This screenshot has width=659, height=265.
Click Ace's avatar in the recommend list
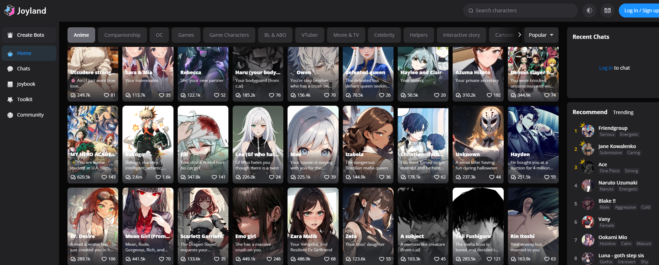588,167
